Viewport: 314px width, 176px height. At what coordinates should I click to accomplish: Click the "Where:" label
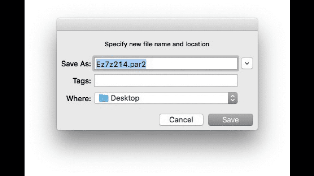click(x=79, y=98)
